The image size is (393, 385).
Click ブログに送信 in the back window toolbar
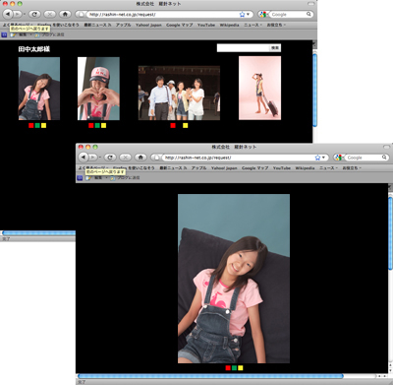click(49, 34)
